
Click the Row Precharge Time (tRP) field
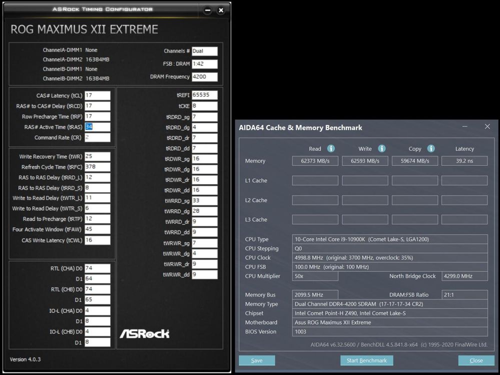[98, 116]
